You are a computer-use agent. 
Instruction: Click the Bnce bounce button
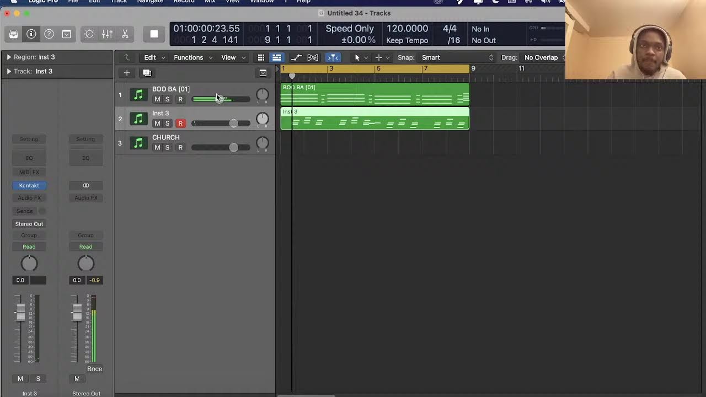[94, 369]
